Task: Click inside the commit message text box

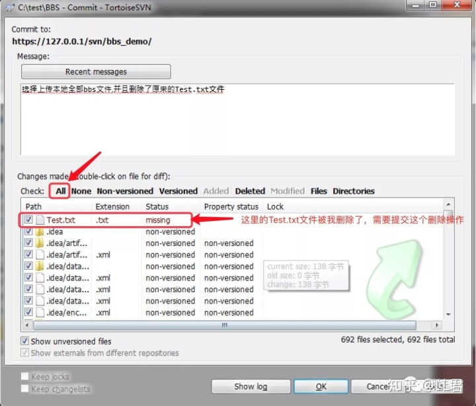Action: [x=237, y=119]
